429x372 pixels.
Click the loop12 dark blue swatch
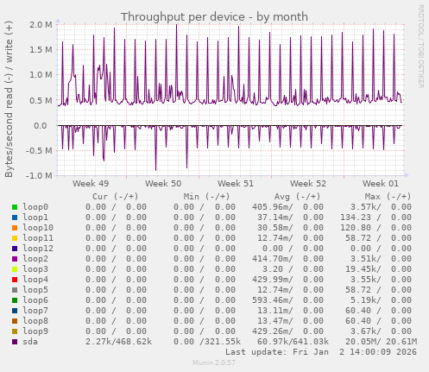(15, 249)
